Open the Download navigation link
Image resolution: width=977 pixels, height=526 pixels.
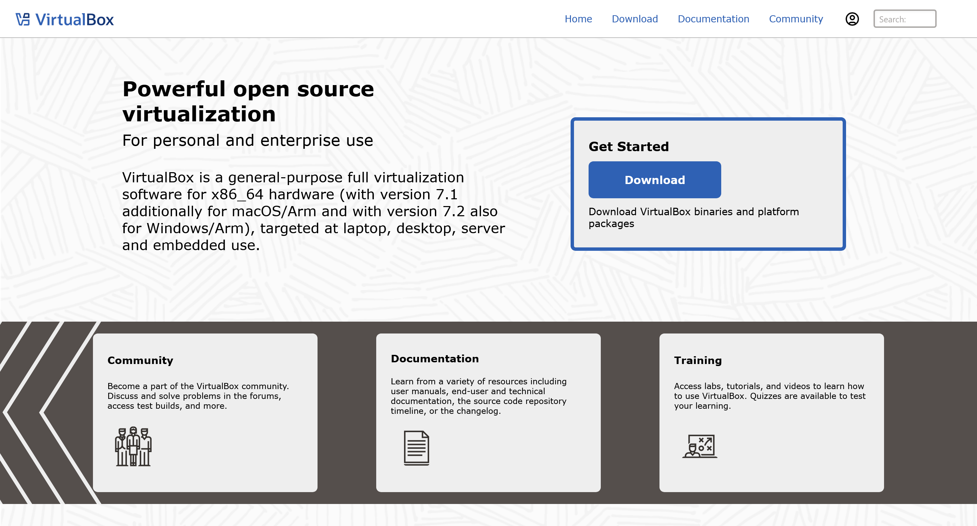point(634,19)
